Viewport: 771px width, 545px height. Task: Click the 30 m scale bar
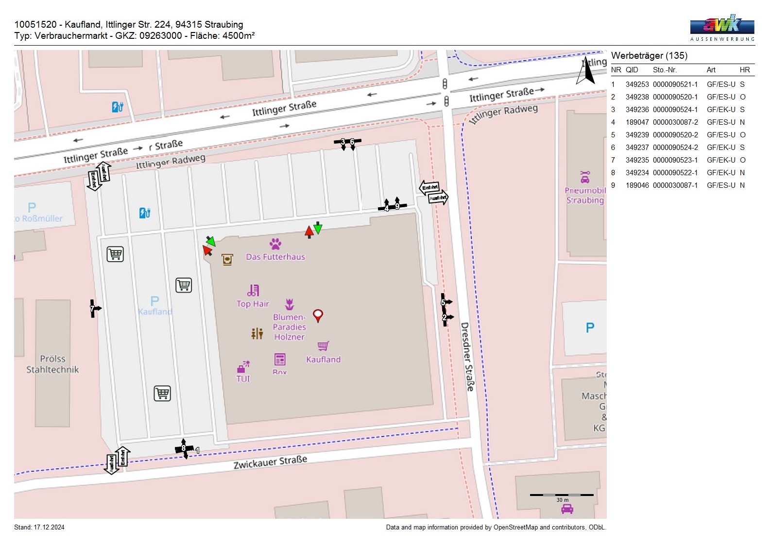562,495
